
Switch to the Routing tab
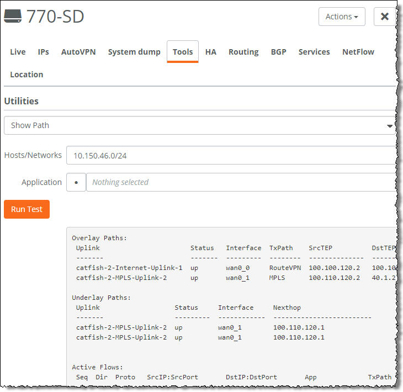pos(243,52)
